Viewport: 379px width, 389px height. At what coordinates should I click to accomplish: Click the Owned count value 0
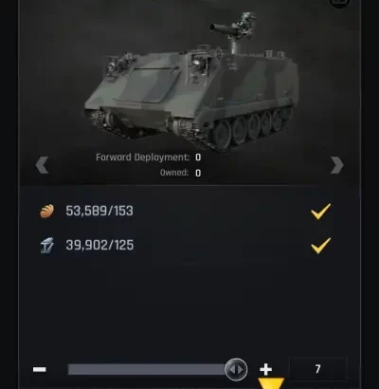pos(198,173)
